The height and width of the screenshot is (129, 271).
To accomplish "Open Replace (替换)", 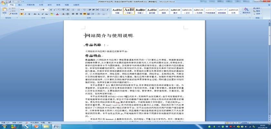I will pos(257,11).
